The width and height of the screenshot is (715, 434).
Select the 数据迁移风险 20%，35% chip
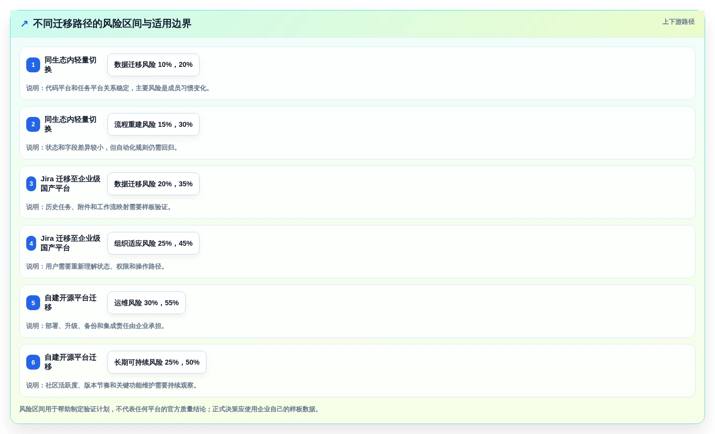coord(153,184)
